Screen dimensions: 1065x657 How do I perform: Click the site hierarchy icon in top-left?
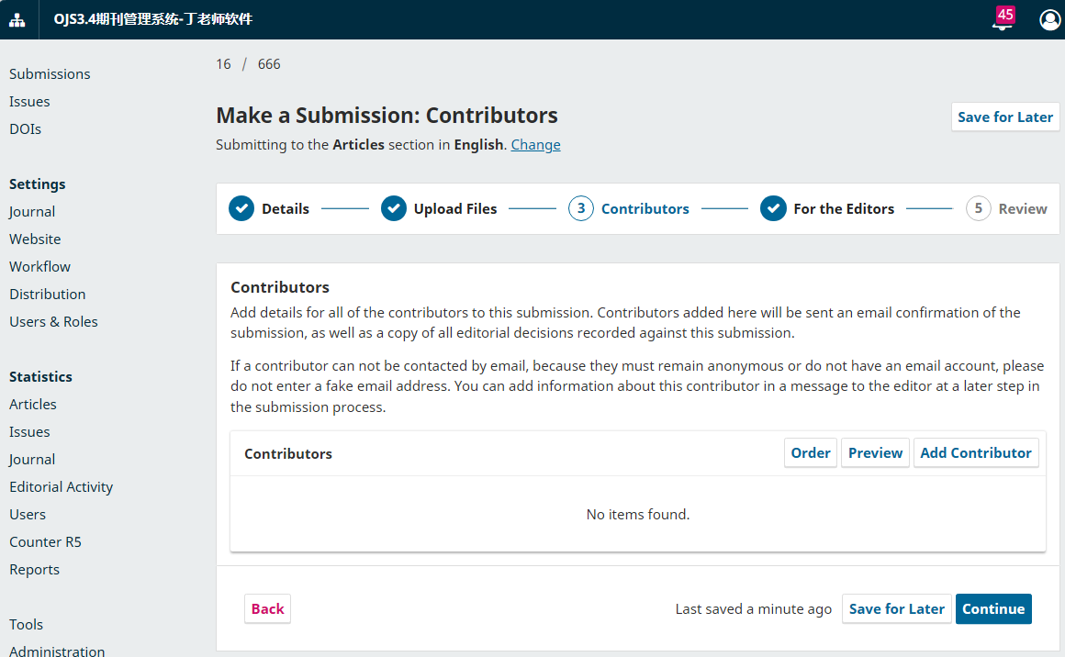[18, 19]
